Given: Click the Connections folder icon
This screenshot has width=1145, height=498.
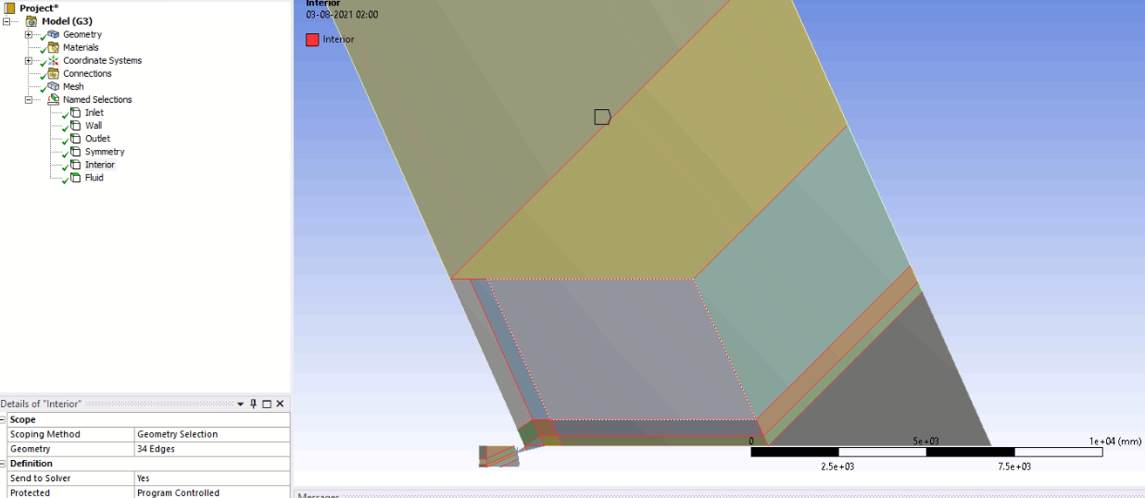Looking at the screenshot, I should click(x=54, y=73).
